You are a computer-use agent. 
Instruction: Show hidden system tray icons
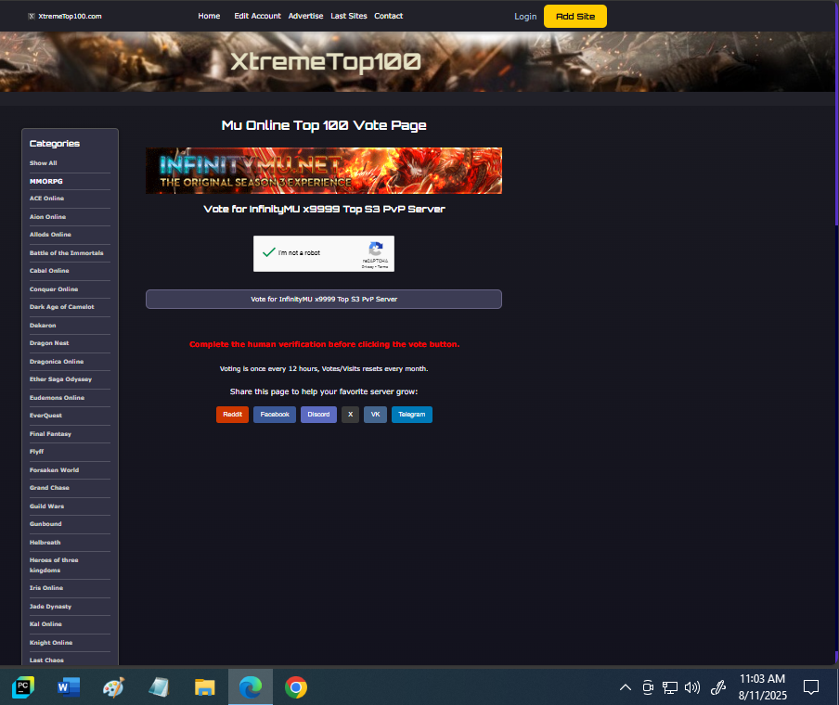click(x=625, y=687)
